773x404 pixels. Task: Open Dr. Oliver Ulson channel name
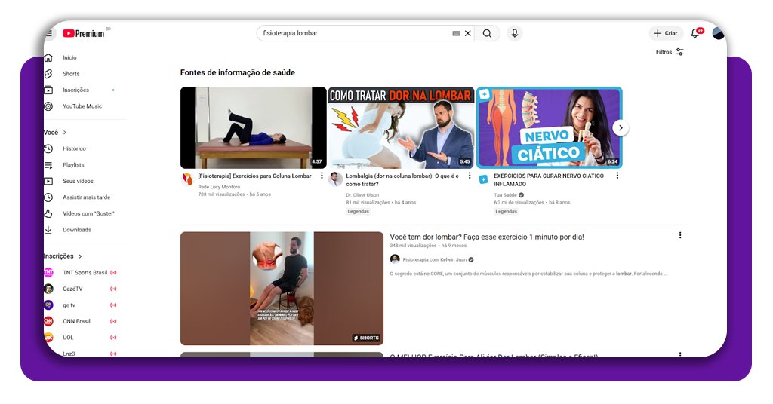pyautogui.click(x=362, y=195)
